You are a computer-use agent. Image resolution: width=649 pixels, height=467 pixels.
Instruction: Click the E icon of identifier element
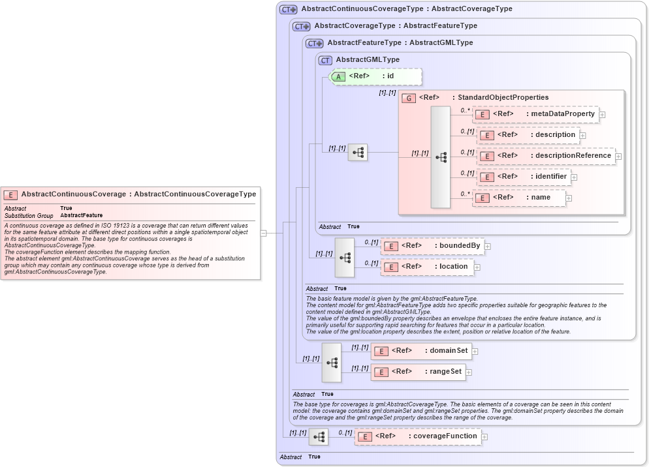pyautogui.click(x=487, y=177)
